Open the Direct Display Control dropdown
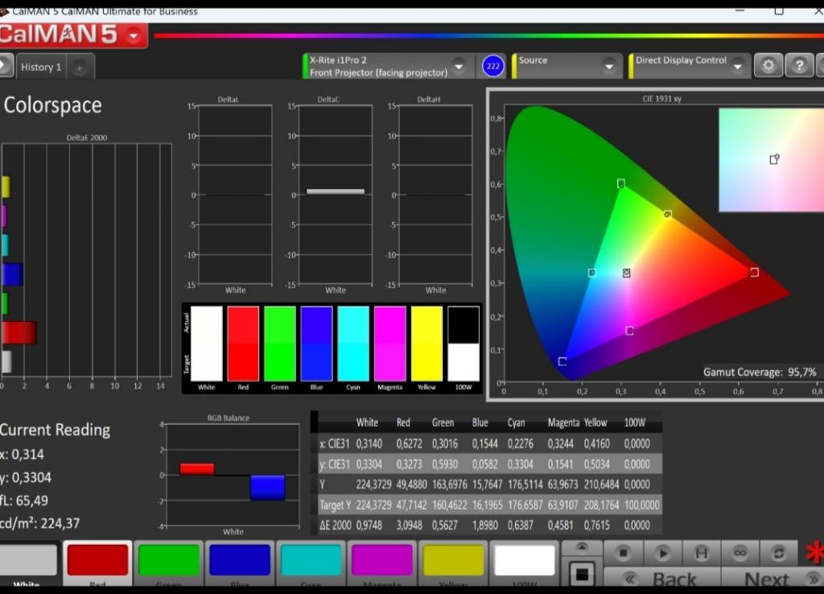 click(737, 66)
